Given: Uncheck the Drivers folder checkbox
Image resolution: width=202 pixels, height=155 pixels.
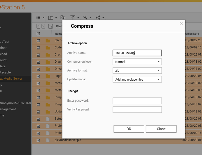Looking at the screenshot, I should [38, 69].
